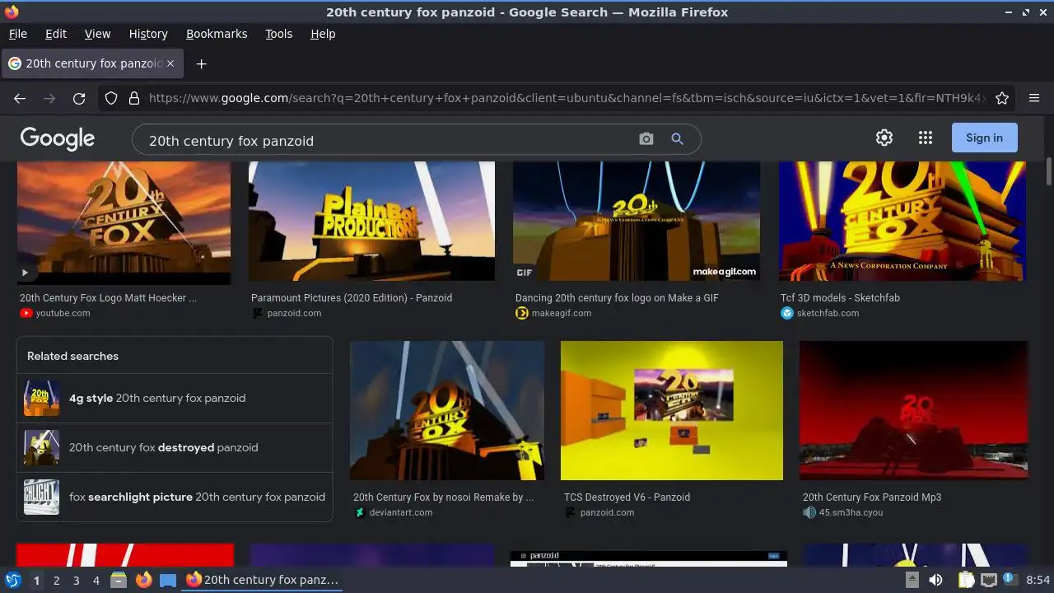Open the Edit menu

pyautogui.click(x=56, y=34)
